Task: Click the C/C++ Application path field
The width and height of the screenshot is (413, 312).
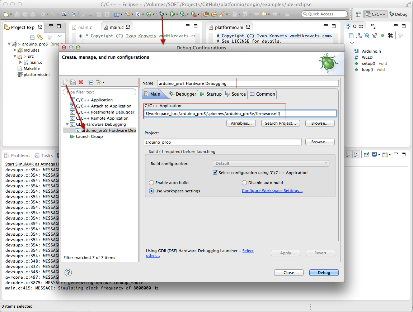Action: [x=240, y=114]
